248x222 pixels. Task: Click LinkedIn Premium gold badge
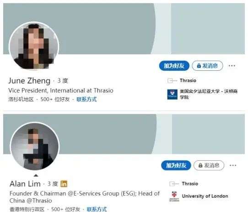(64, 184)
